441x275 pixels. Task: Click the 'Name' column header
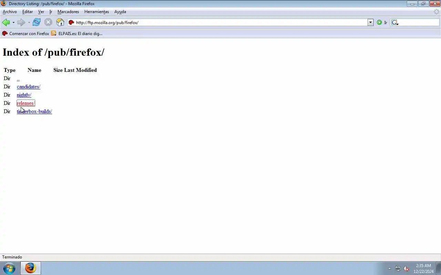click(34, 70)
